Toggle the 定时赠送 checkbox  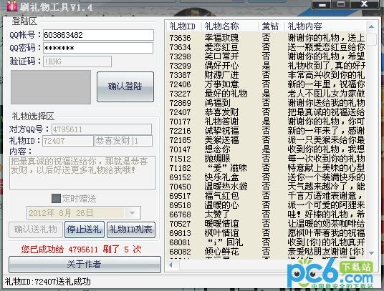click(56, 199)
